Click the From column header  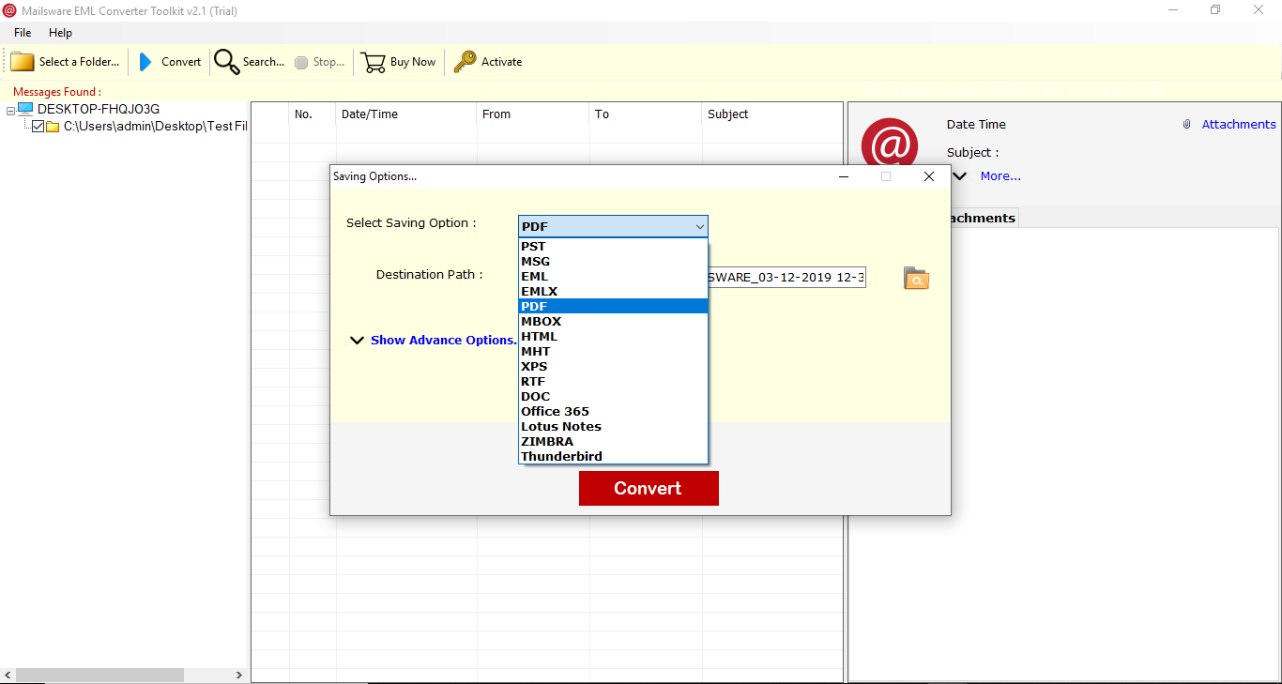tap(533, 114)
